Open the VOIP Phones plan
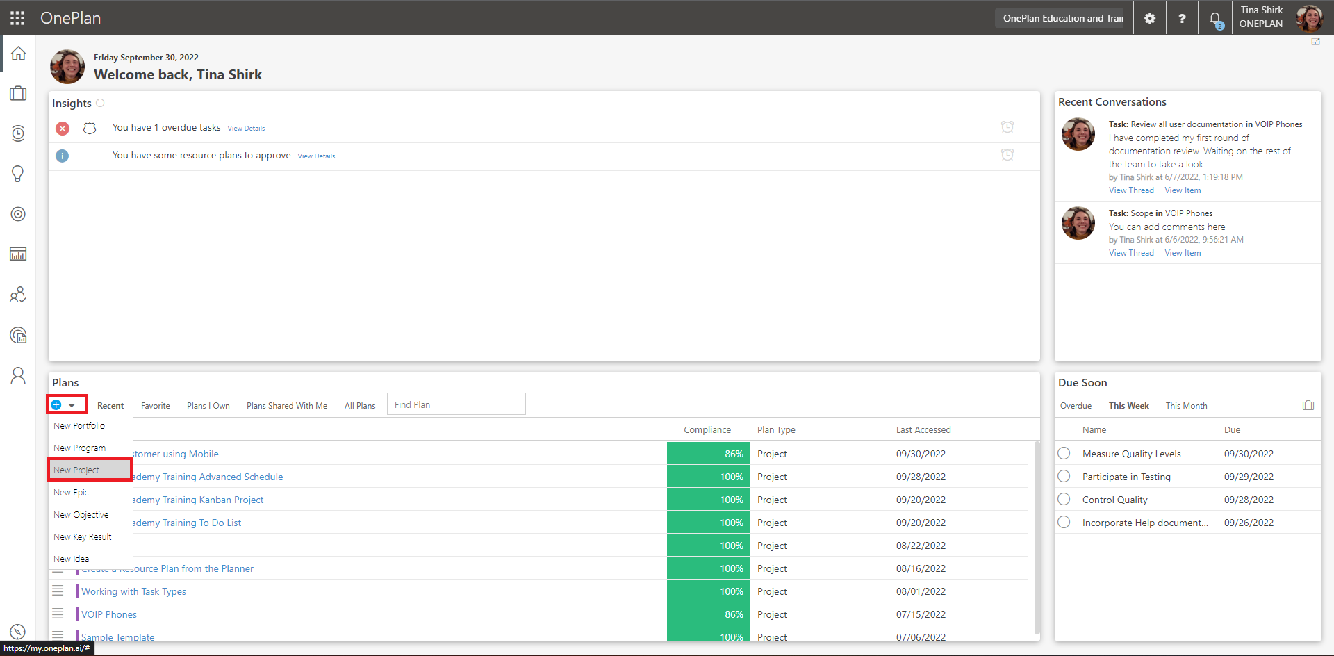The height and width of the screenshot is (656, 1334). [x=109, y=614]
